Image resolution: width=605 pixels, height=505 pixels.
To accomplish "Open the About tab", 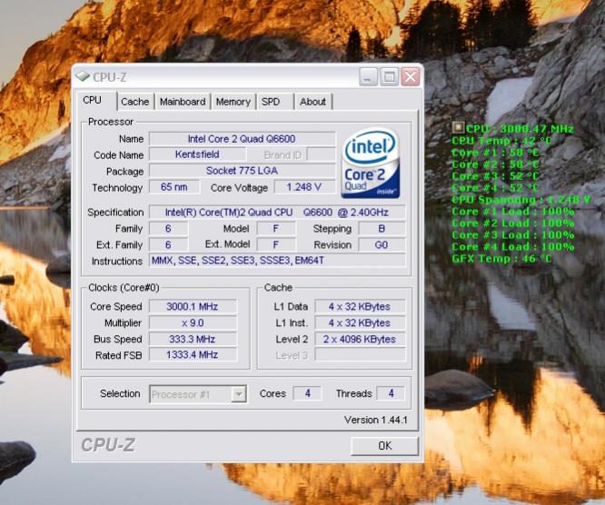I will (312, 102).
